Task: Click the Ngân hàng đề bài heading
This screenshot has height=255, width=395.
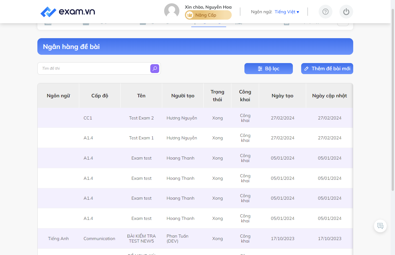Action: [71, 46]
